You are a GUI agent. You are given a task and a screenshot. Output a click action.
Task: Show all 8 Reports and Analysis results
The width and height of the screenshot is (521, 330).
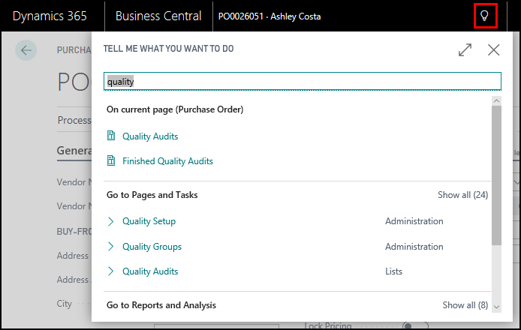(465, 305)
